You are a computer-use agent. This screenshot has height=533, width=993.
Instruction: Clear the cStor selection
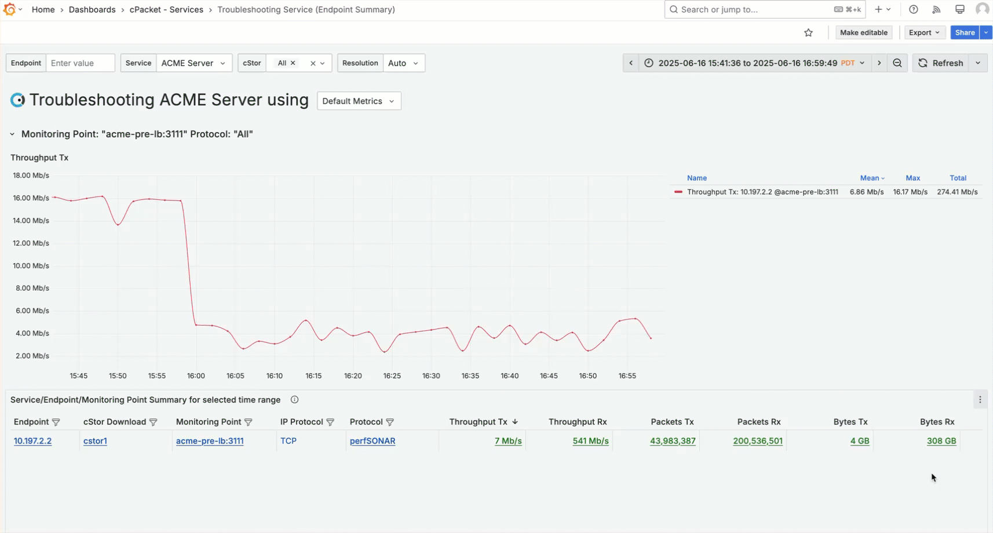tap(313, 63)
